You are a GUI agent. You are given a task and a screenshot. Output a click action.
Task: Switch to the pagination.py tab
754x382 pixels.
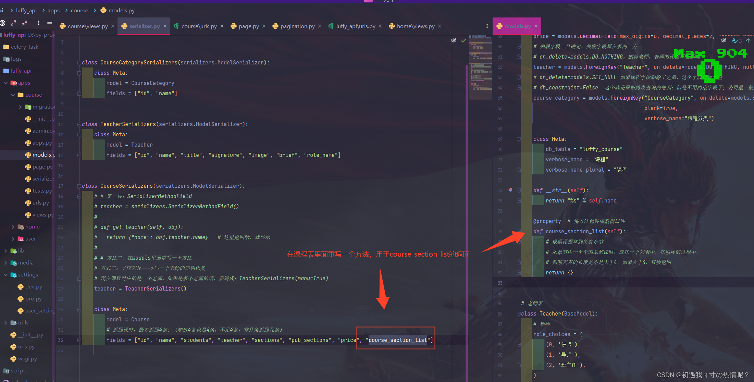coord(297,26)
